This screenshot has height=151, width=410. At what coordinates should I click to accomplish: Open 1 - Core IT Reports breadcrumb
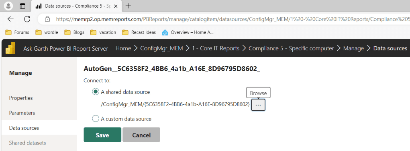coord(216,48)
